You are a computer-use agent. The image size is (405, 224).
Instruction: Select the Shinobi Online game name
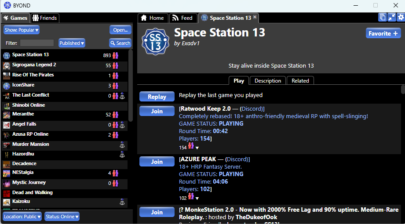[x=29, y=105]
